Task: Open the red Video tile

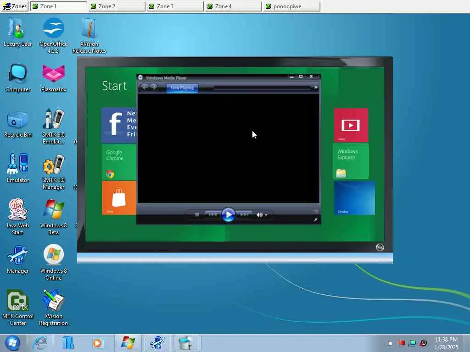Action: [x=351, y=125]
